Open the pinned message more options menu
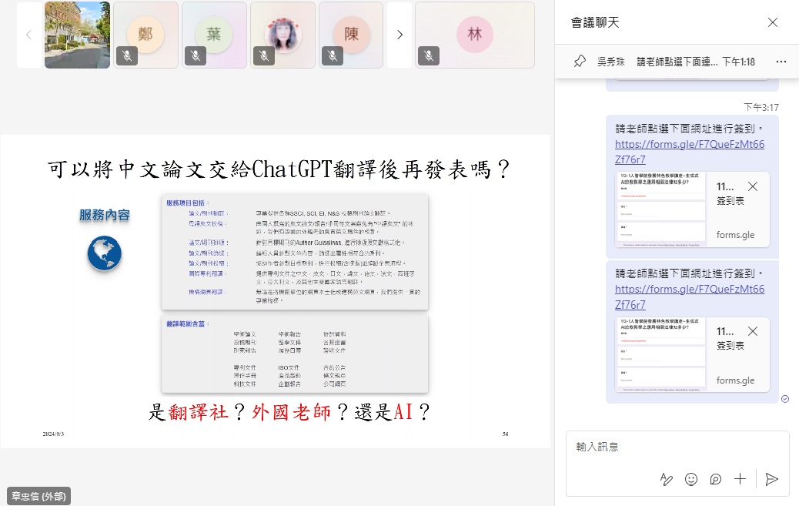The width and height of the screenshot is (799, 506). (781, 62)
